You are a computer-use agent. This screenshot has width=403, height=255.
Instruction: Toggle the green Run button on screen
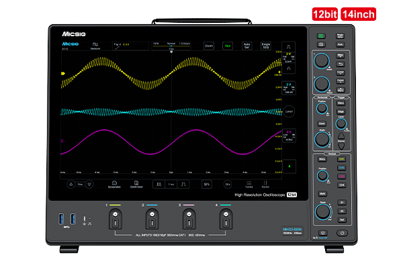click(228, 46)
